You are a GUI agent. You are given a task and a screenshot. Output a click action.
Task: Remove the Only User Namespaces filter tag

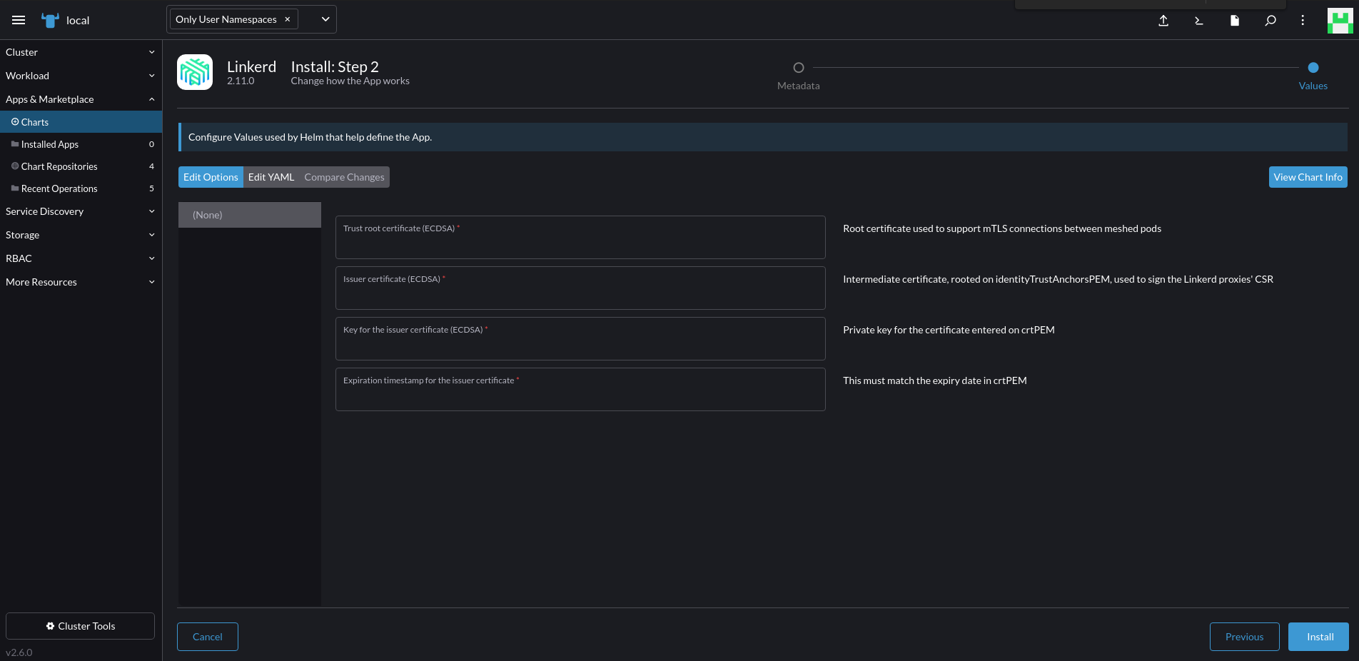288,19
